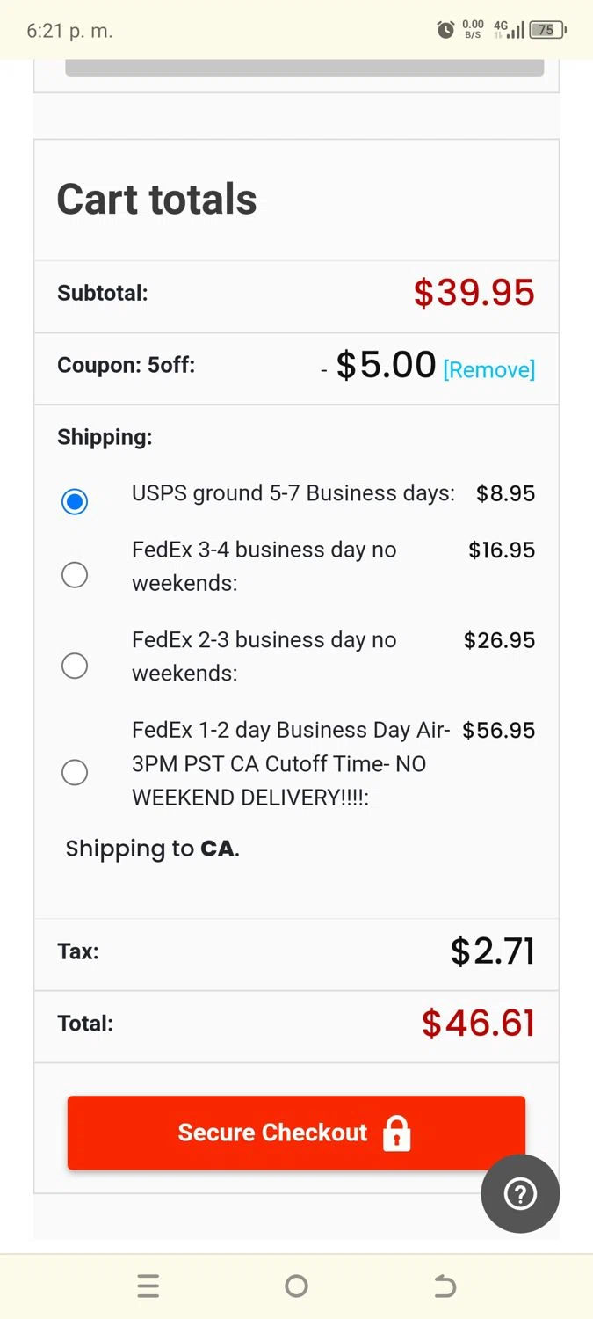
Task: Choose FedEx 2-3 business day shipping
Action: tap(75, 666)
